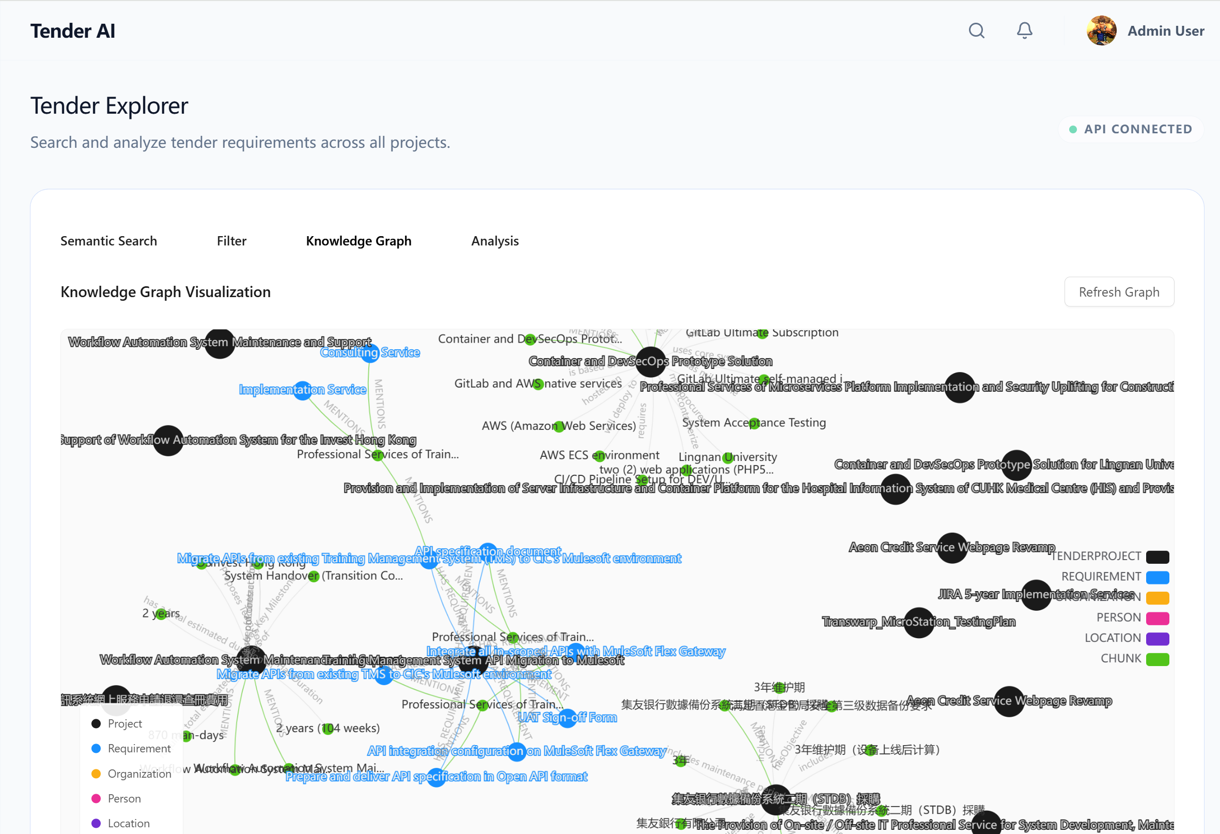Click the Tender AI logo
1220x834 pixels.
coord(73,30)
